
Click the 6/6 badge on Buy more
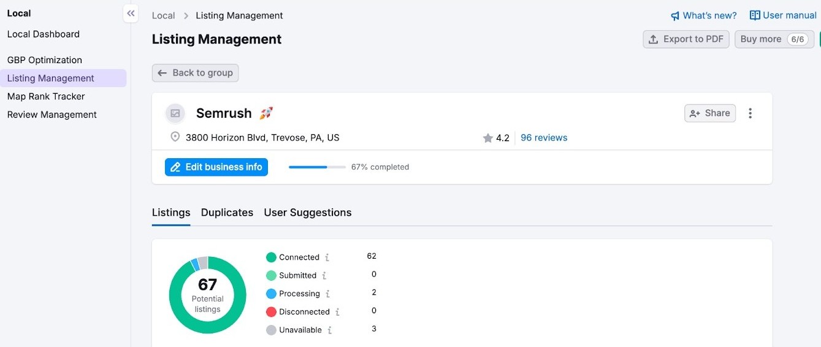[x=797, y=39]
